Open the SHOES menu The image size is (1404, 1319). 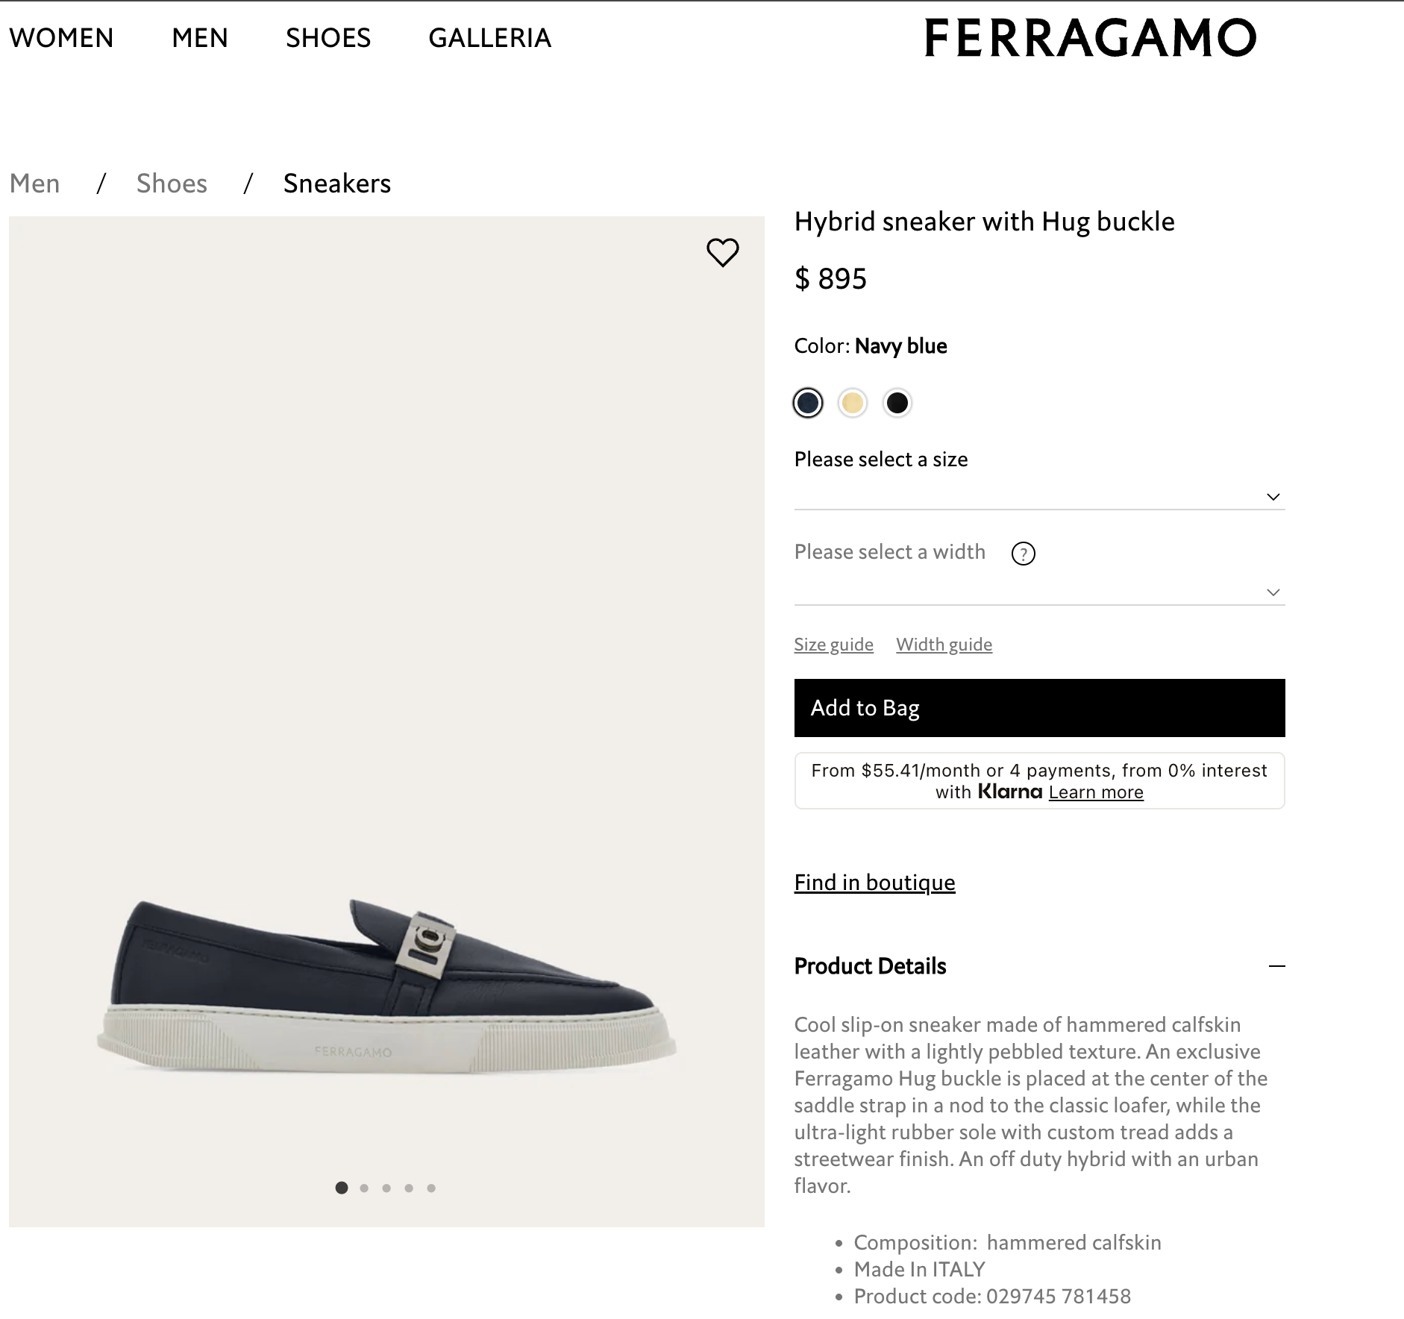[328, 38]
